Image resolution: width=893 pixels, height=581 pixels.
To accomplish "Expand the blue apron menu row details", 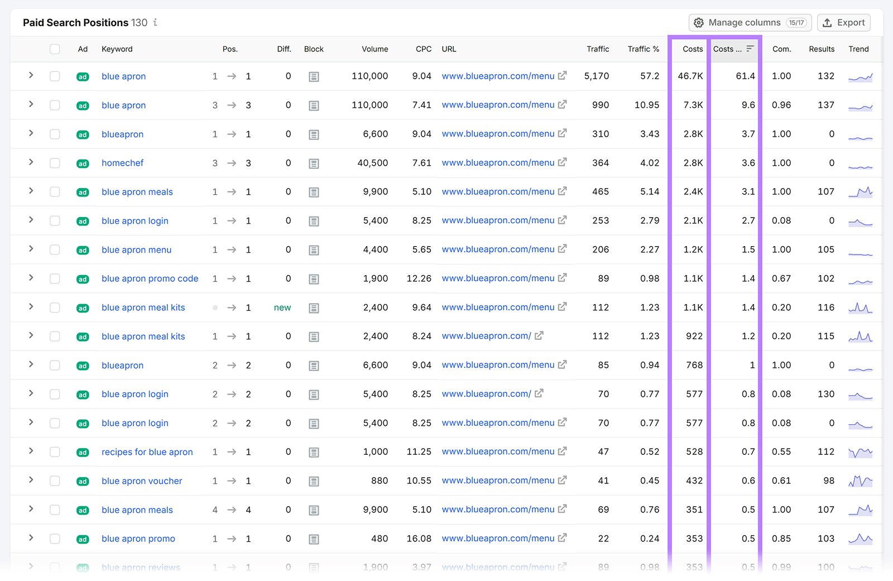I will click(x=31, y=248).
